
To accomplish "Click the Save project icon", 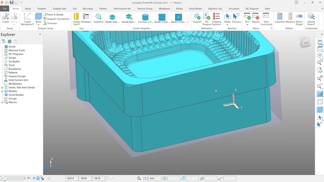I will click(x=12, y=3).
